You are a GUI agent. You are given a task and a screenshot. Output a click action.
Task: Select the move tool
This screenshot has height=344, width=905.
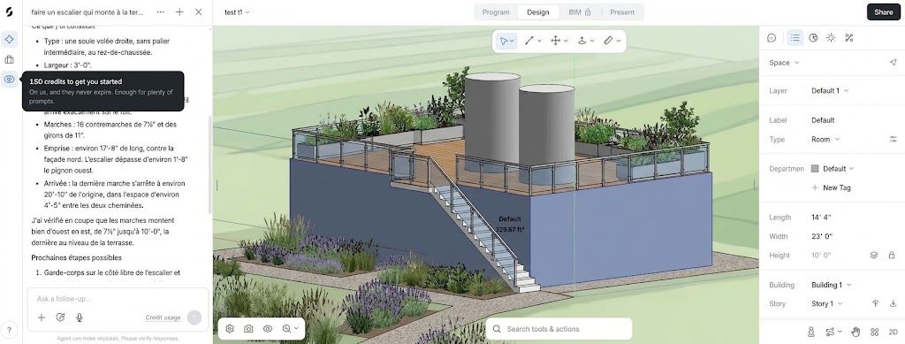point(556,41)
